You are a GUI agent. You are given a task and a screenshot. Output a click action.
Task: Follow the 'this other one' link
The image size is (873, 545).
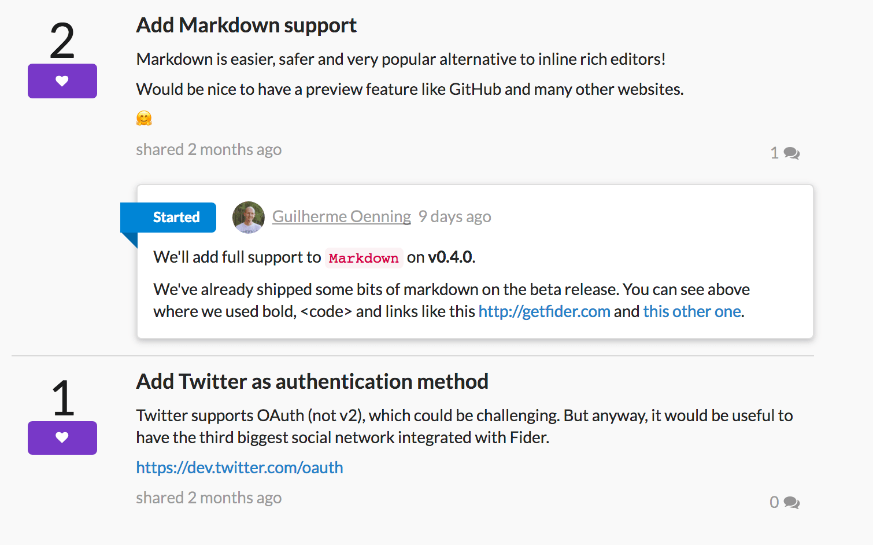pos(692,311)
